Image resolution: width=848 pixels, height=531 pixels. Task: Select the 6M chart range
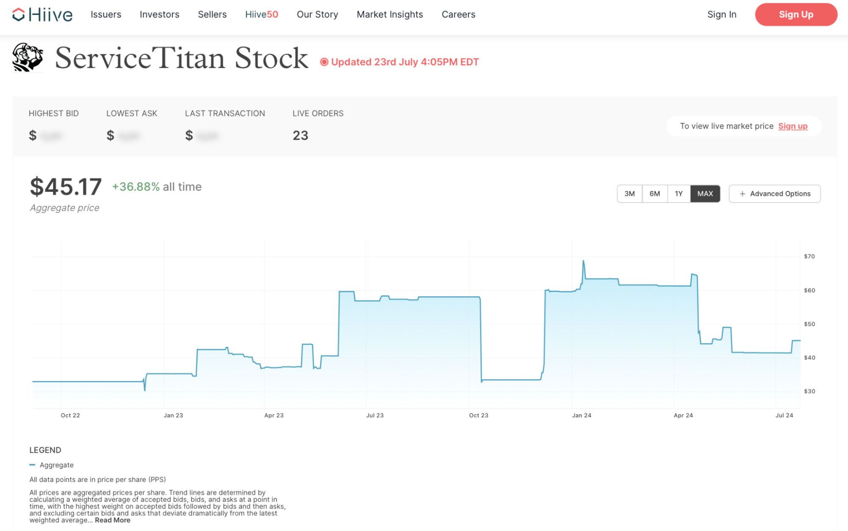[x=655, y=194]
